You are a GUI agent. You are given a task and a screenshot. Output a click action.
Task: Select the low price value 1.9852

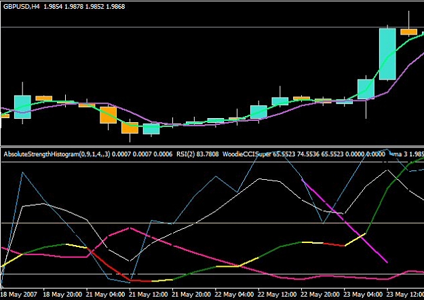(x=95, y=7)
